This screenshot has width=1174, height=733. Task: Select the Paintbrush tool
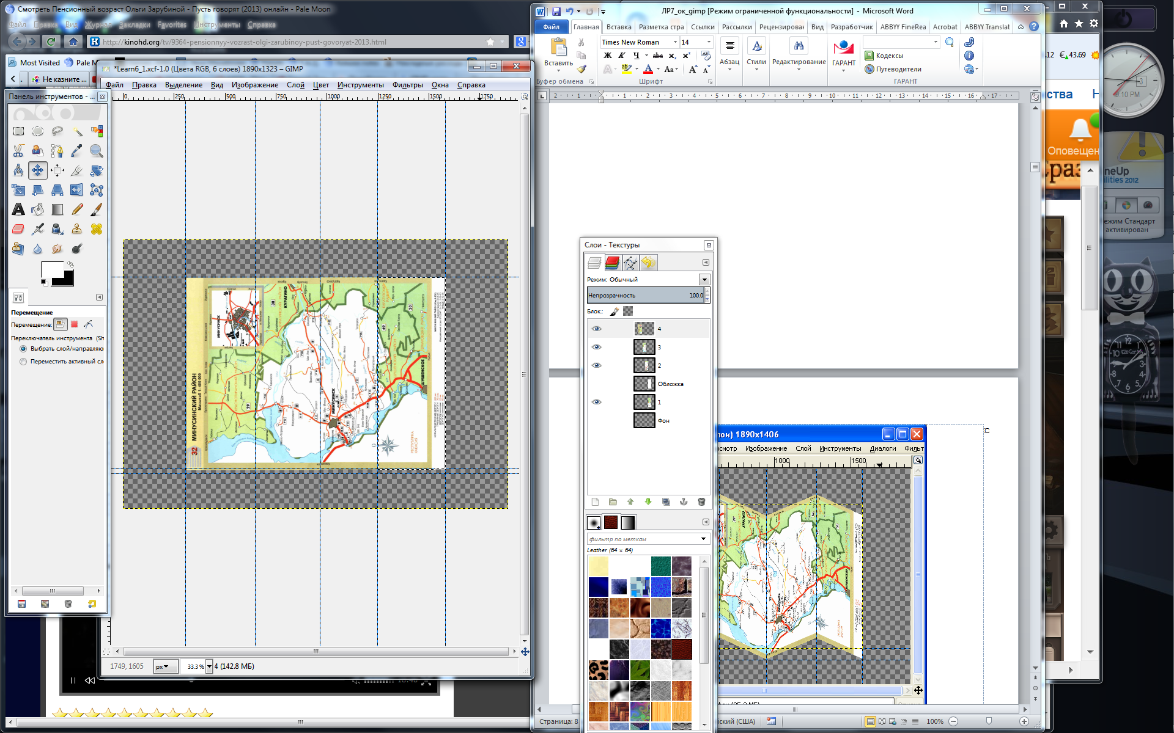coord(97,210)
